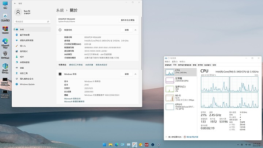Switch to Details (詳細資料) tab
The height and width of the screenshot is (148, 263).
click(207, 65)
